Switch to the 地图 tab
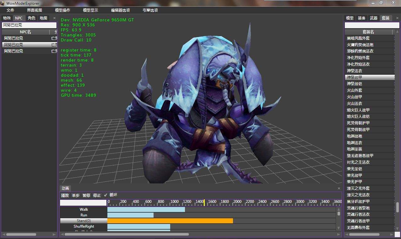401x239 pixels. click(x=43, y=18)
